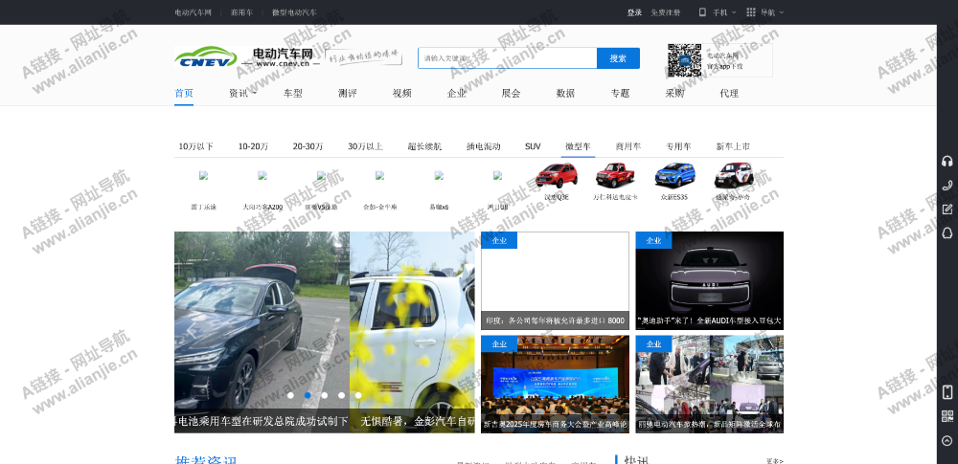Image resolution: width=958 pixels, height=464 pixels.
Task: Click the mobile phone icon in right sidebar
Action: click(x=947, y=392)
